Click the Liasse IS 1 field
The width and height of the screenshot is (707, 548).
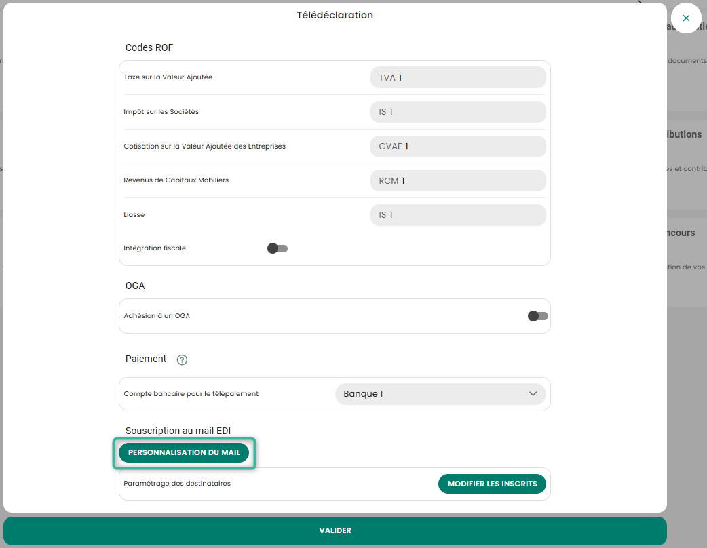(x=458, y=215)
